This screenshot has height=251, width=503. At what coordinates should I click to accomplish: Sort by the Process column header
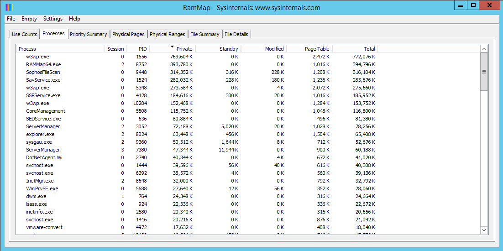[x=60, y=49]
